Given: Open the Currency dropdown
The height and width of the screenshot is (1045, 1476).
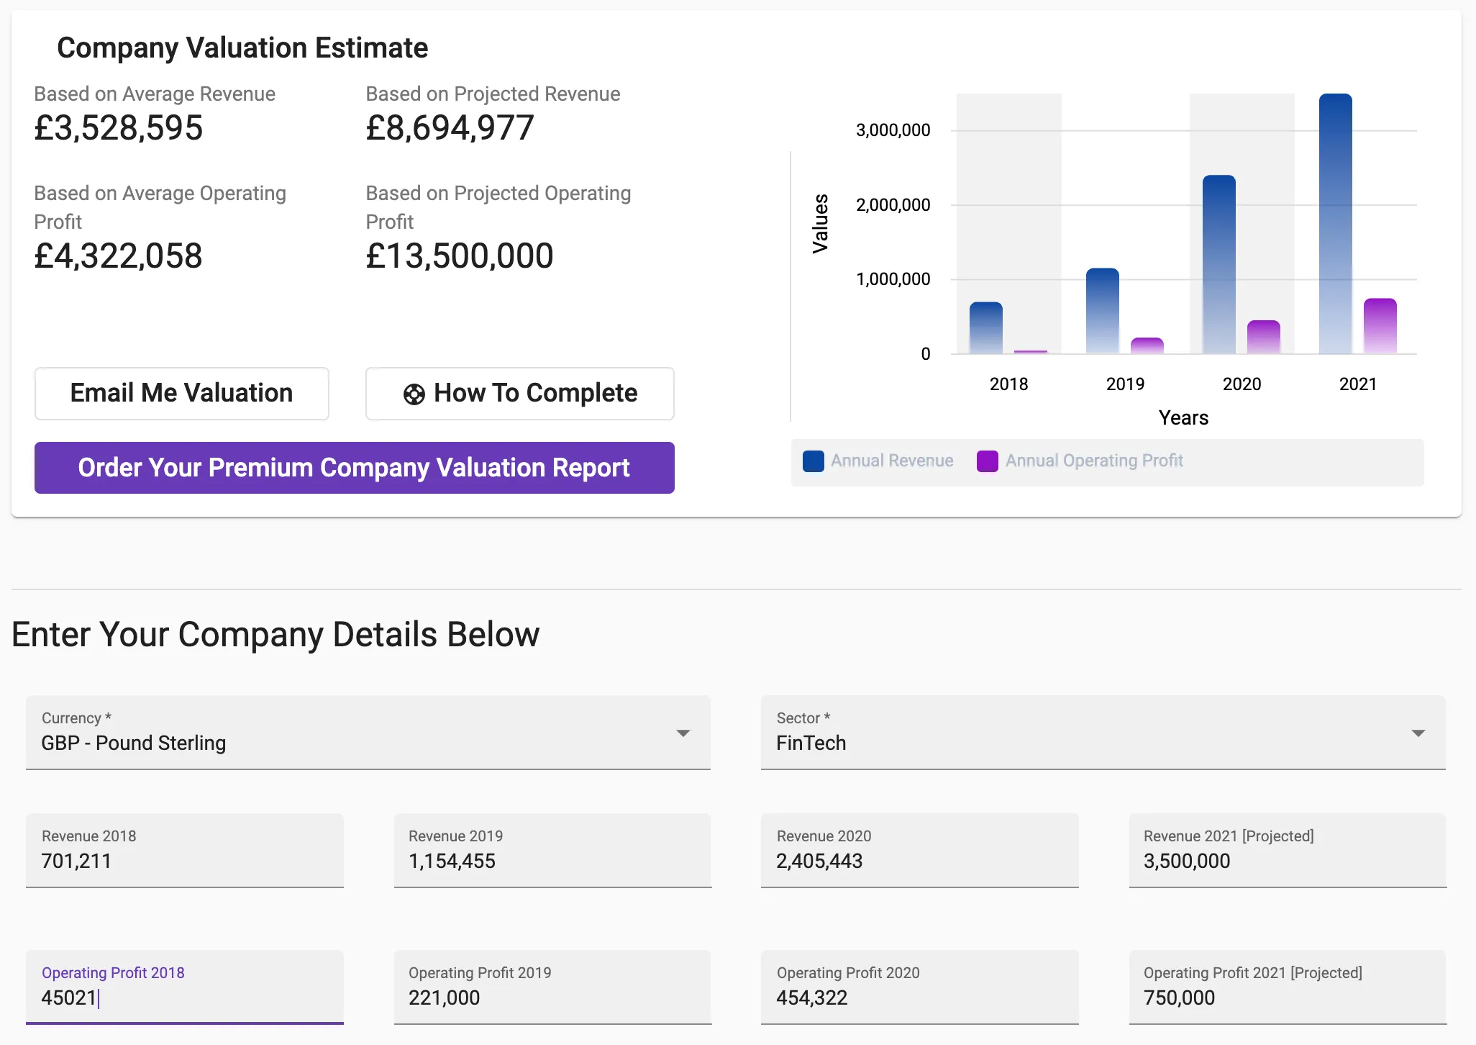Looking at the screenshot, I should coord(368,733).
